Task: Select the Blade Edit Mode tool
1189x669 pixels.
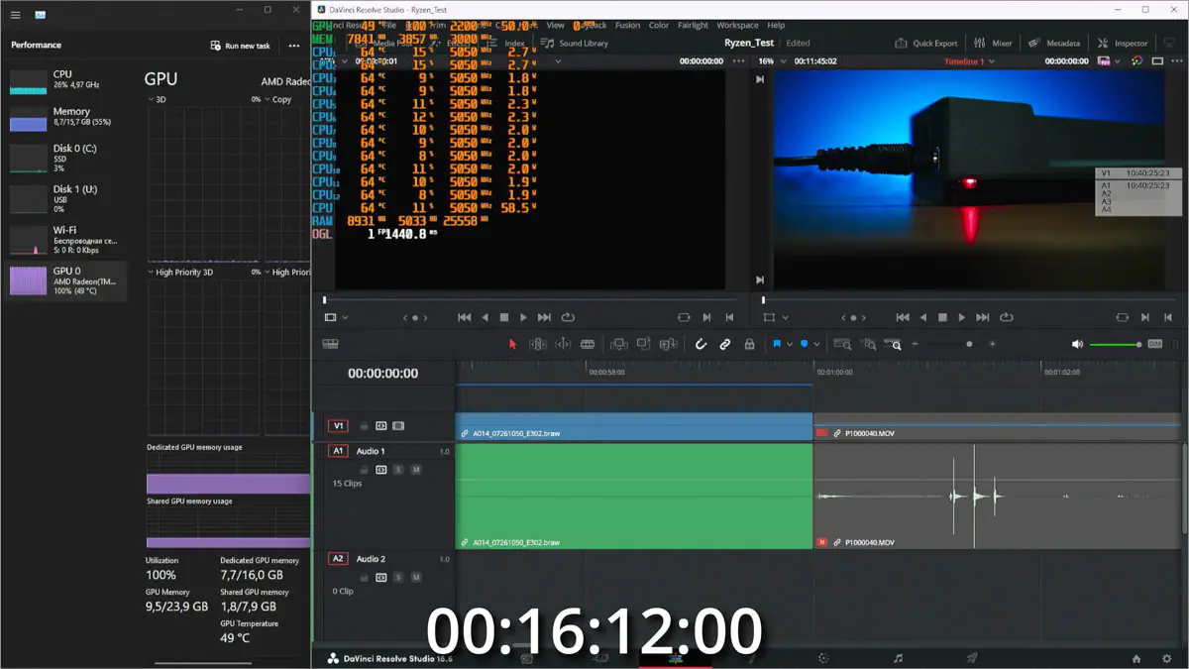Action: [588, 344]
